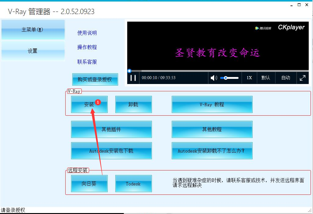Image resolution: width=313 pixels, height=214 pixels.
Task: Enter fullscreen with the expand arrows icon
Action: click(303, 78)
